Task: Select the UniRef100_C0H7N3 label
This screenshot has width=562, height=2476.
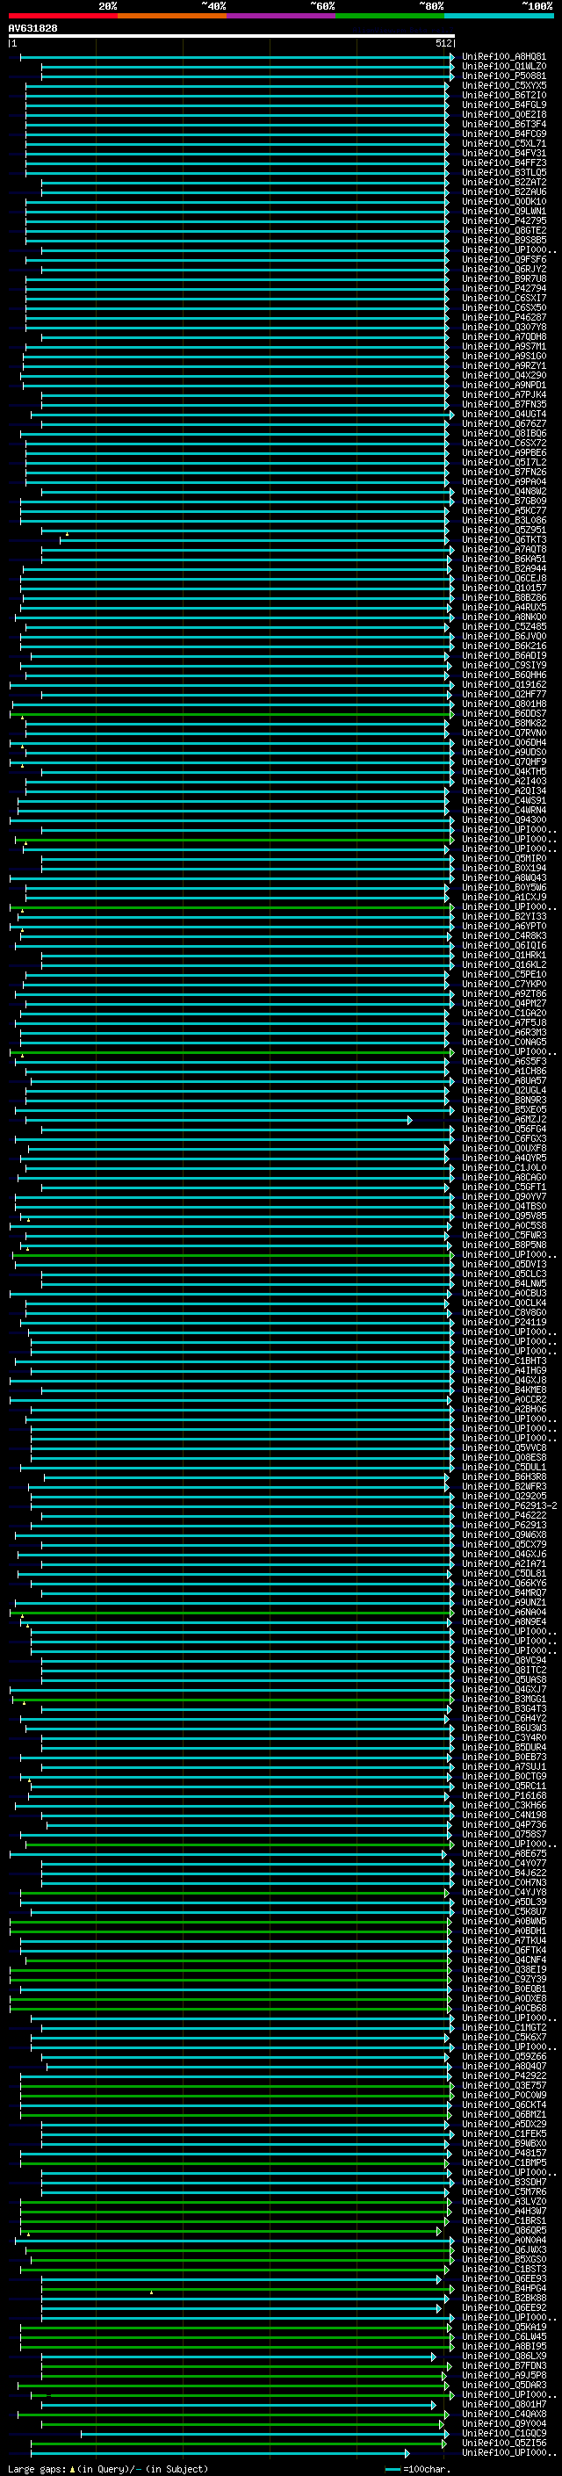Action: coord(503,1882)
